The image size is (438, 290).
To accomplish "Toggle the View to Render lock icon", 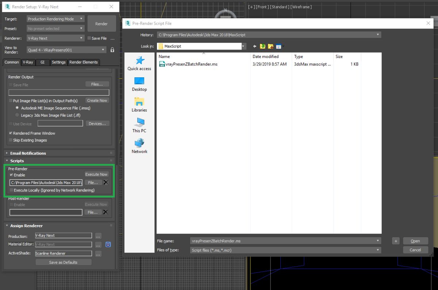I will point(112,50).
